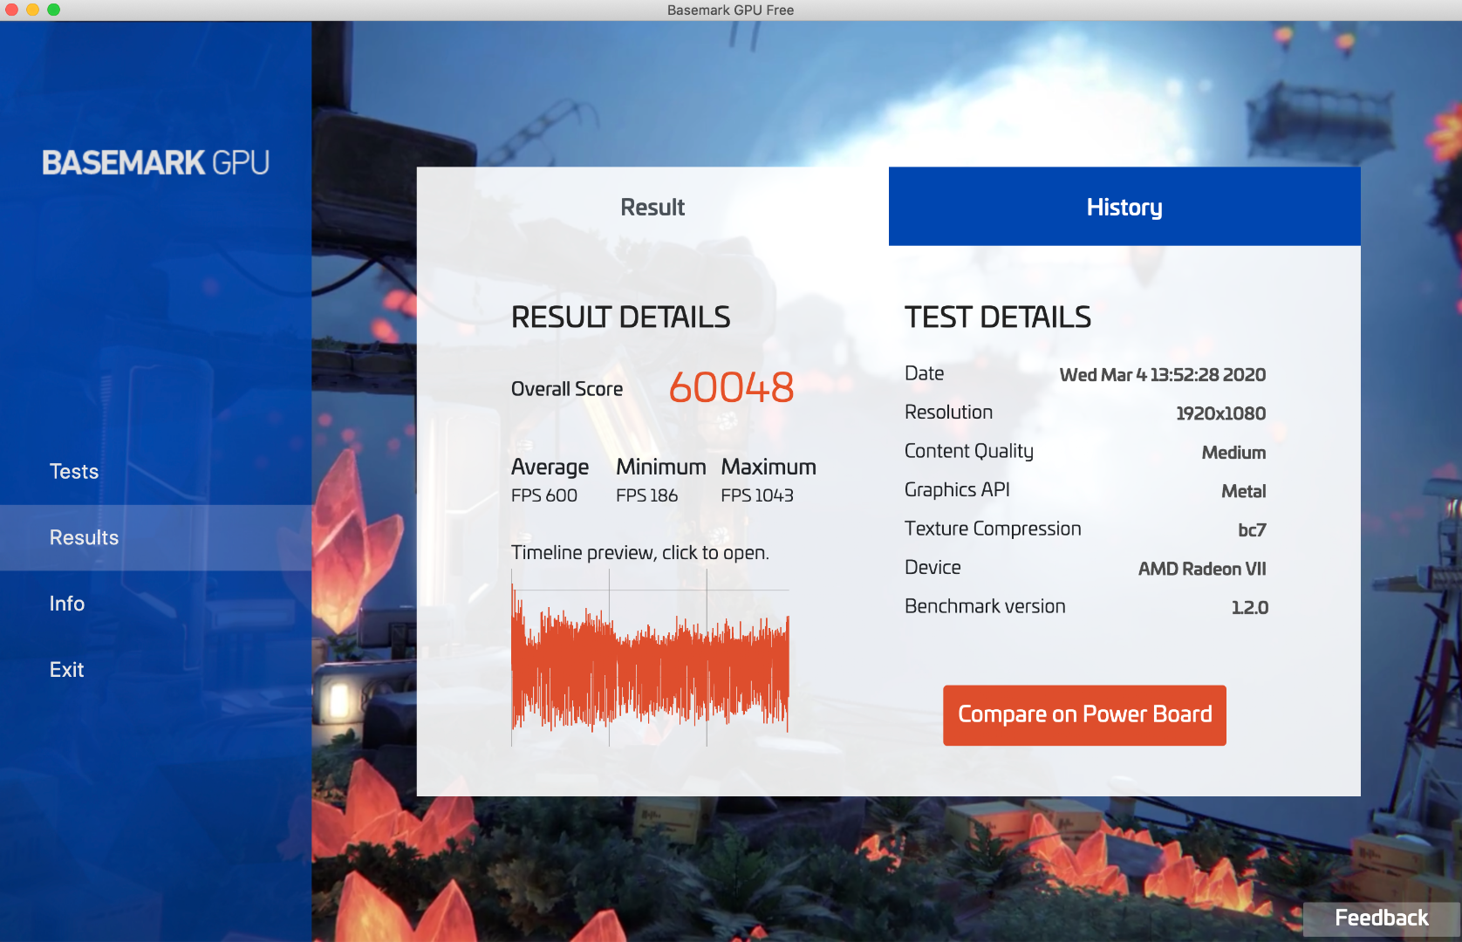Open the Feedback button

coord(1382,918)
